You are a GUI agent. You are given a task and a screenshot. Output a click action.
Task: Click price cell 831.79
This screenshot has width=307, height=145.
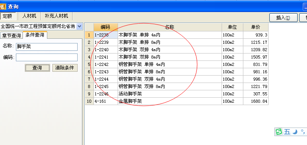point(256,64)
